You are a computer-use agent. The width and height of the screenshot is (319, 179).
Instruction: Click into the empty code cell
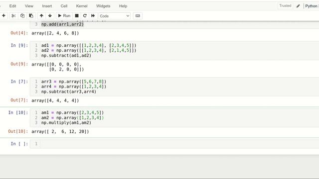click(179, 144)
